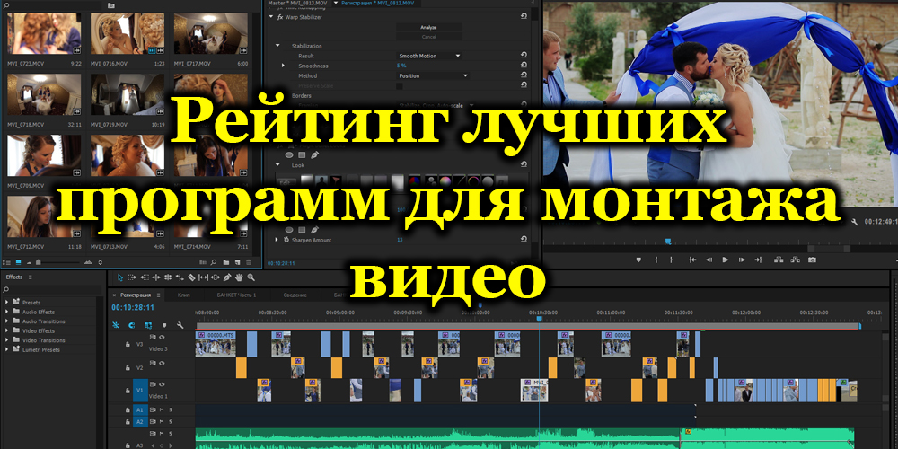Viewport: 898px width, 449px height.
Task: Click the Project thumbnail zoom slider handle
Action: click(39, 262)
